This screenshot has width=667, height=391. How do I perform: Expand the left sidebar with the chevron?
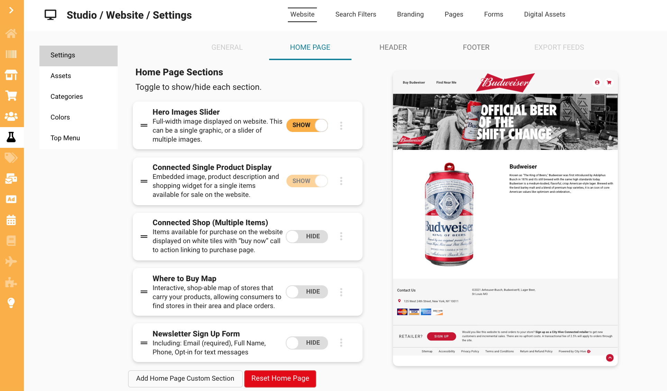coord(11,10)
